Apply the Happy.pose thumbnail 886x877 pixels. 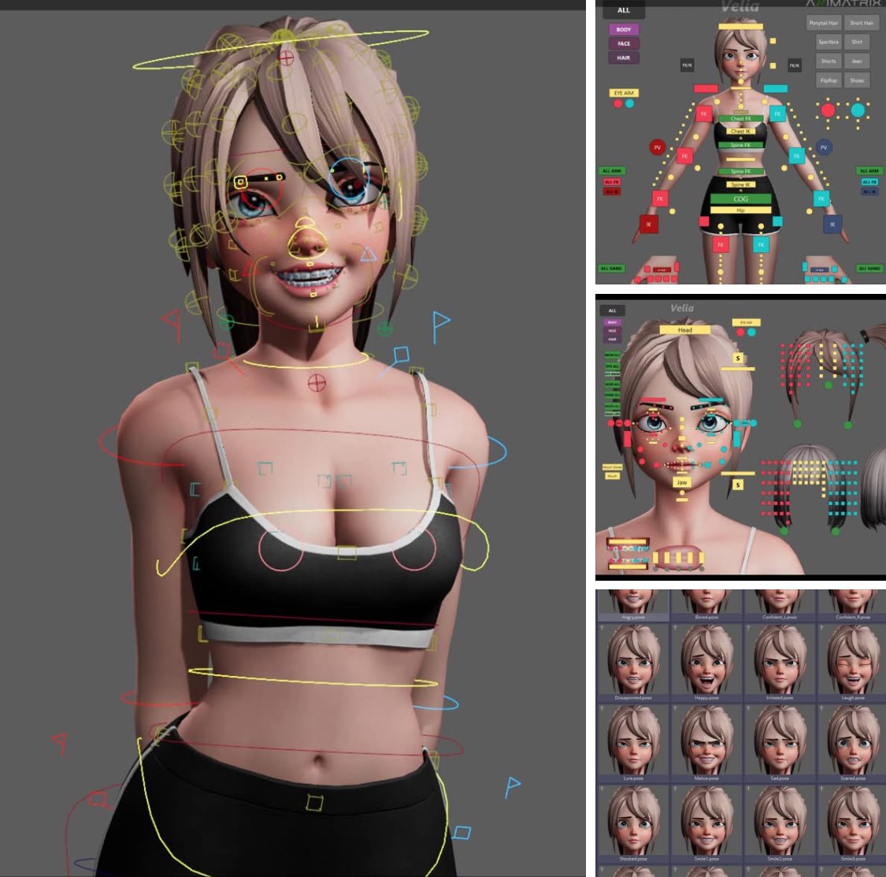[x=706, y=663]
